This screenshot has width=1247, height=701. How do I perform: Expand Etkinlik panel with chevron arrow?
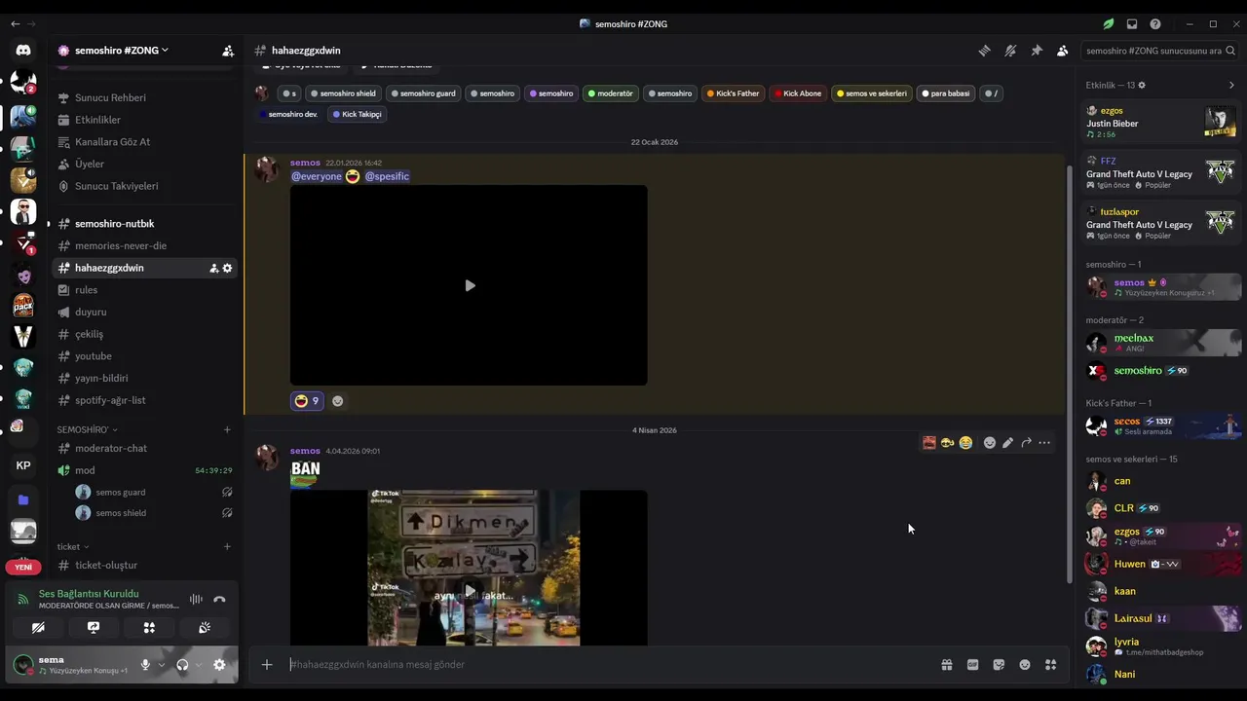pyautogui.click(x=1231, y=85)
